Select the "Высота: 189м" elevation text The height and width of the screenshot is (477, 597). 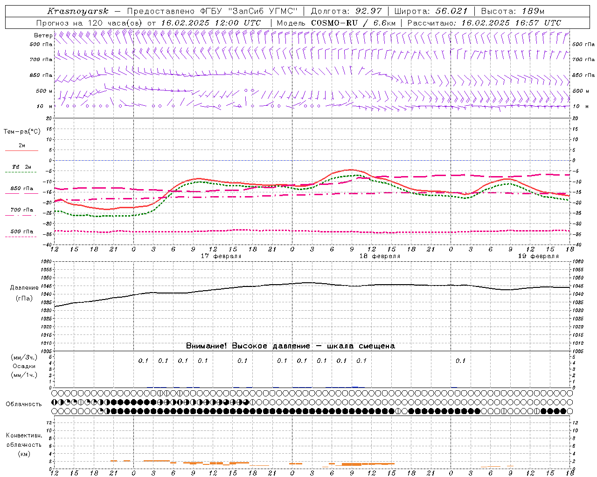point(513,11)
